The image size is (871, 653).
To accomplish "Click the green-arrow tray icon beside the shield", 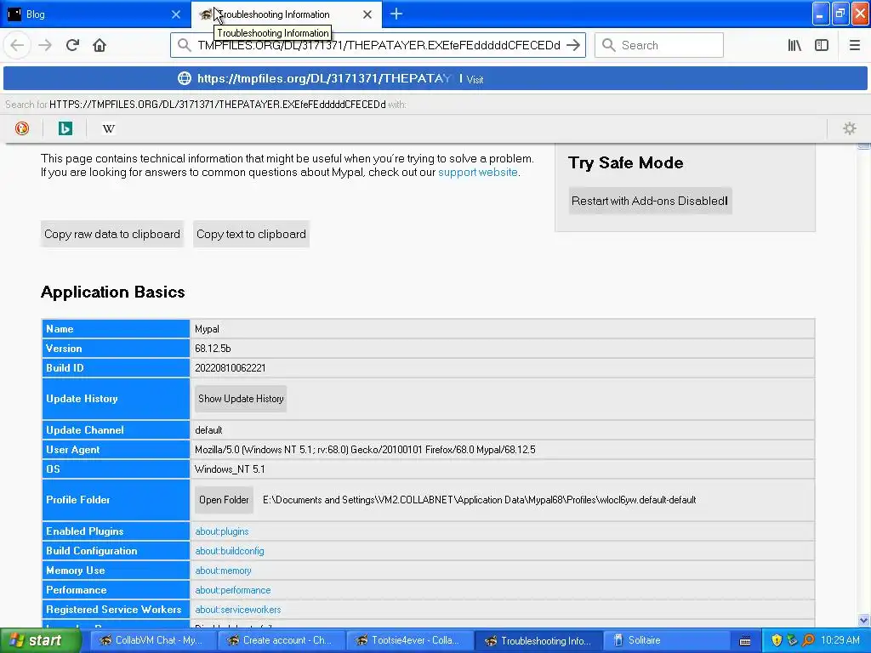I will [792, 640].
